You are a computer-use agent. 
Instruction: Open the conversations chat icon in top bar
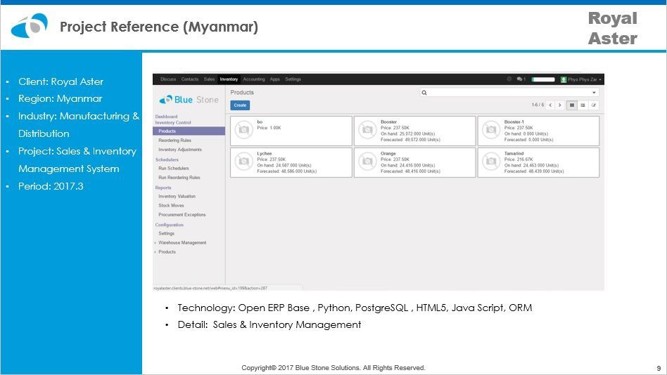coord(520,79)
